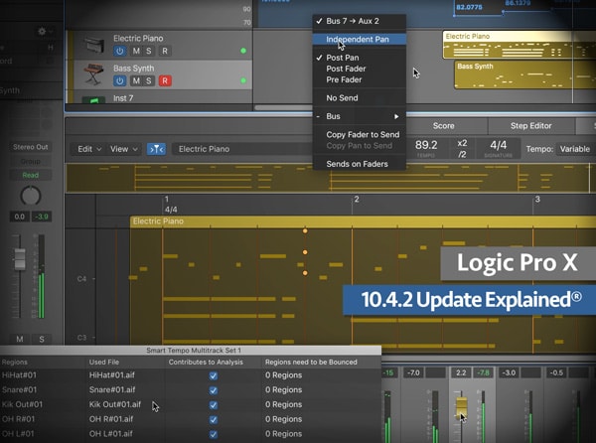Toggle the MIDI catch playhead button

(156, 149)
